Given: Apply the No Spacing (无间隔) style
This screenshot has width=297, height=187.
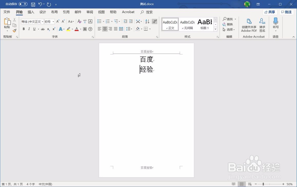Looking at the screenshot, I should (x=187, y=24).
